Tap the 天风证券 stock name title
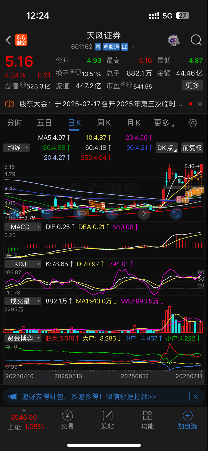This screenshot has height=451, width=208. 104,35
